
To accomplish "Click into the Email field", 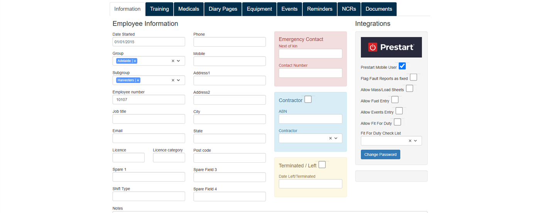I will 149,138.
